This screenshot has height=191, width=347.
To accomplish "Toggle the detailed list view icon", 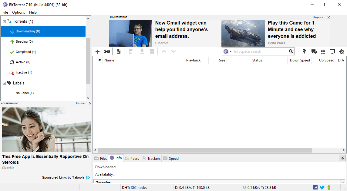I will pos(323,52).
